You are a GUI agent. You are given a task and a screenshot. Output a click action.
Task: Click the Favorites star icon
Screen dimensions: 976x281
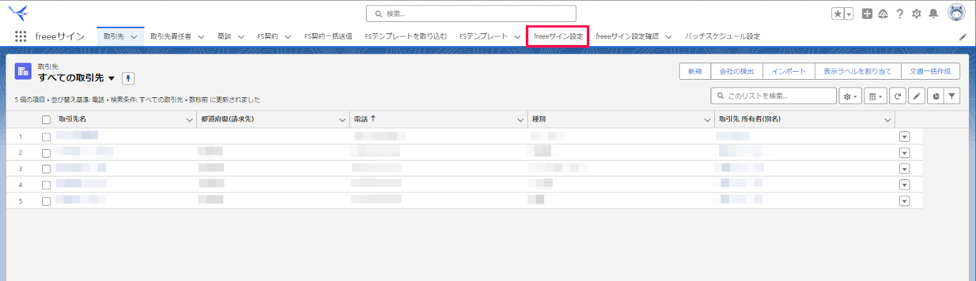(838, 13)
